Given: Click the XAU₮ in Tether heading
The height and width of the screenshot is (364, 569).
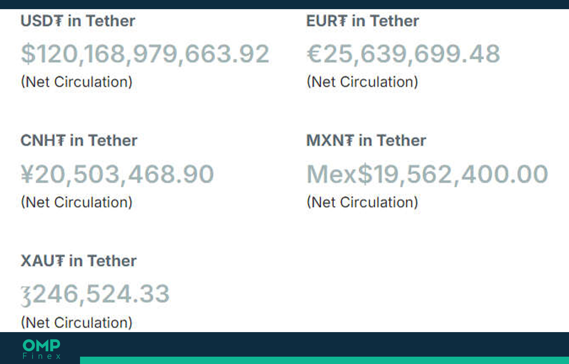Looking at the screenshot, I should [x=79, y=261].
